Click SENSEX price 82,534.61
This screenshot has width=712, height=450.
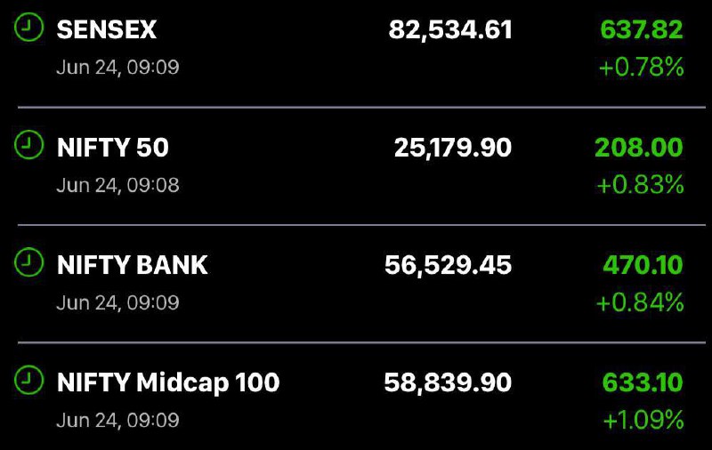tap(450, 30)
